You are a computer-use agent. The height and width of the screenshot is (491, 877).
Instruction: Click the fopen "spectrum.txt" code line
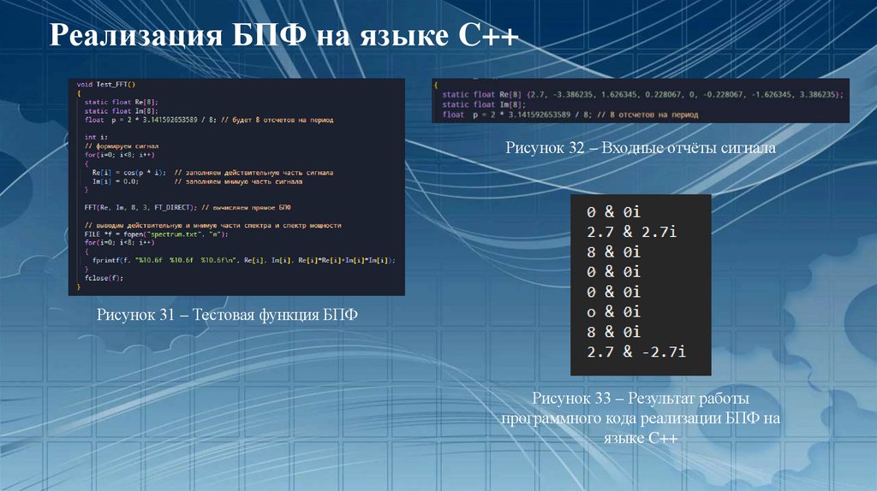(156, 234)
